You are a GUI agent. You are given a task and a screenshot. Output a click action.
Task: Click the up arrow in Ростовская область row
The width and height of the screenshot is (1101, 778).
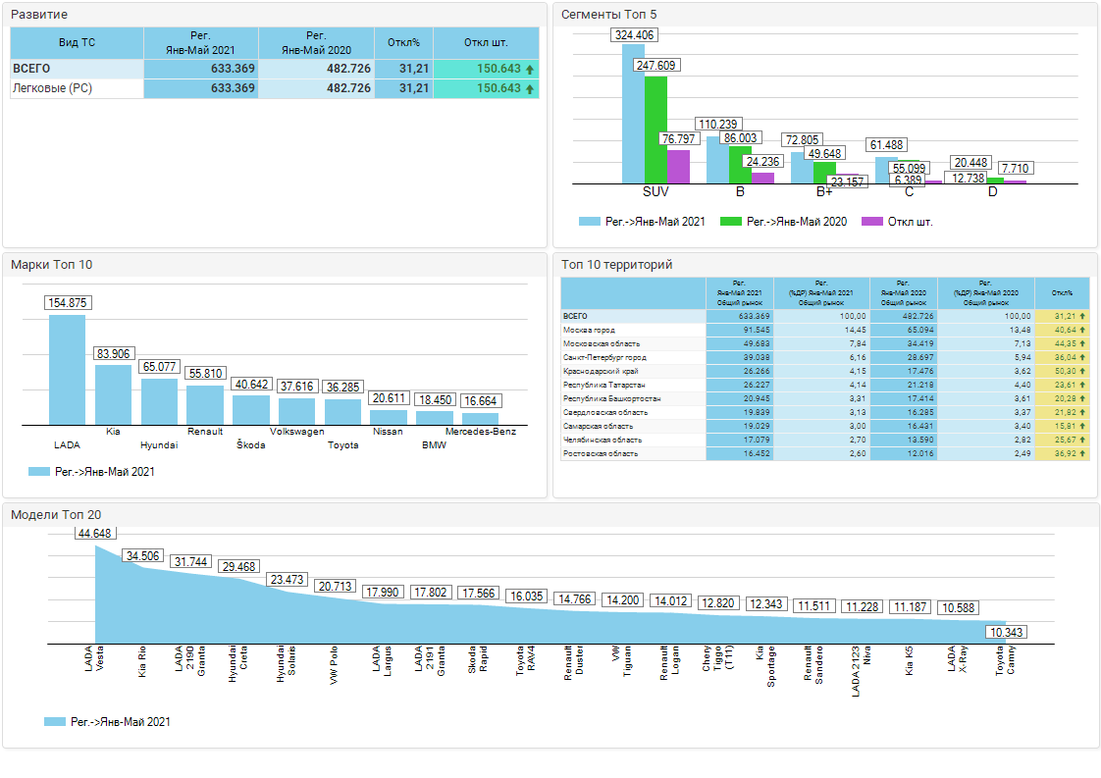[x=1082, y=454]
